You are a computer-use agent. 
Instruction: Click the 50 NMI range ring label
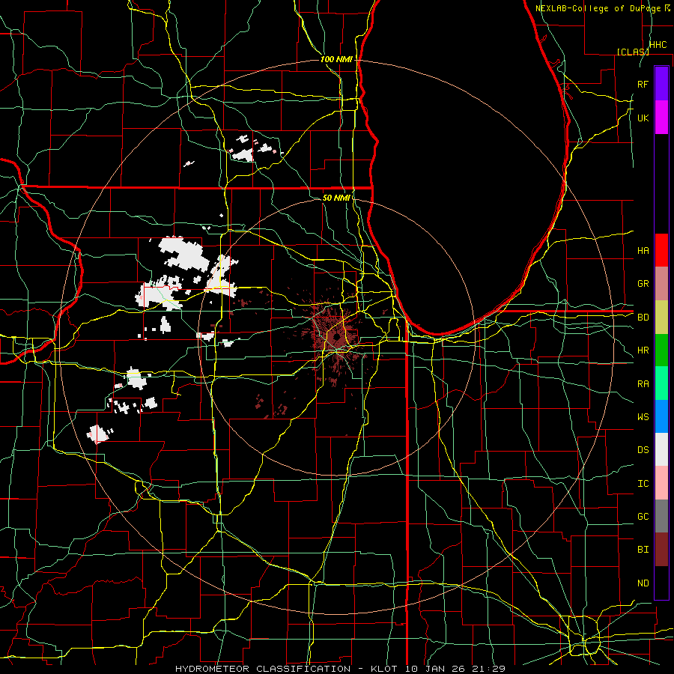click(x=336, y=198)
